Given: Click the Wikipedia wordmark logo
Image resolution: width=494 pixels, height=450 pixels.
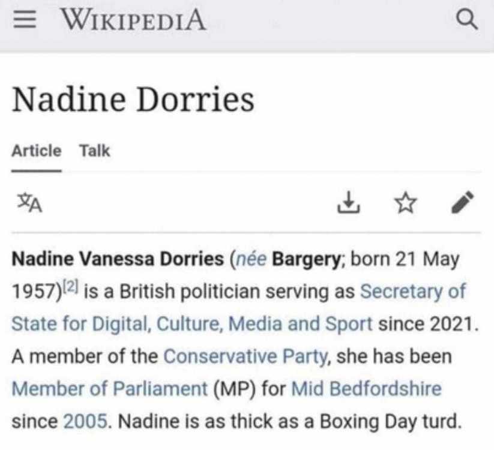Looking at the screenshot, I should [x=134, y=20].
